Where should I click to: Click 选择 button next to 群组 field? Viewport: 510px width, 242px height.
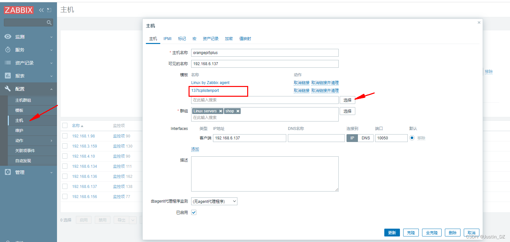[x=347, y=111]
